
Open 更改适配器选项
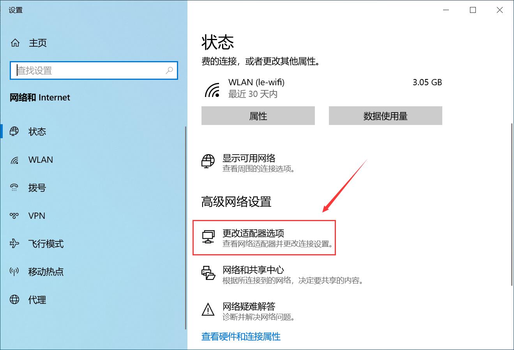(253, 233)
